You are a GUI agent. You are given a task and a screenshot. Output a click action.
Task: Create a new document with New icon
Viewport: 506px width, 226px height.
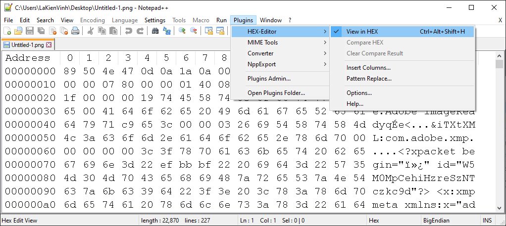click(x=7, y=31)
